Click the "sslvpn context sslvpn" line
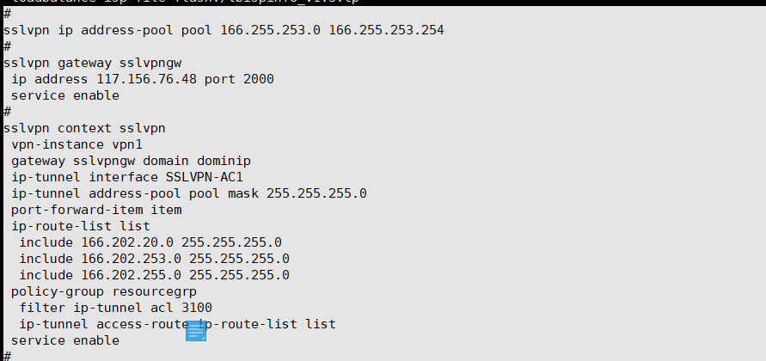Image resolution: width=766 pixels, height=361 pixels. pos(84,128)
